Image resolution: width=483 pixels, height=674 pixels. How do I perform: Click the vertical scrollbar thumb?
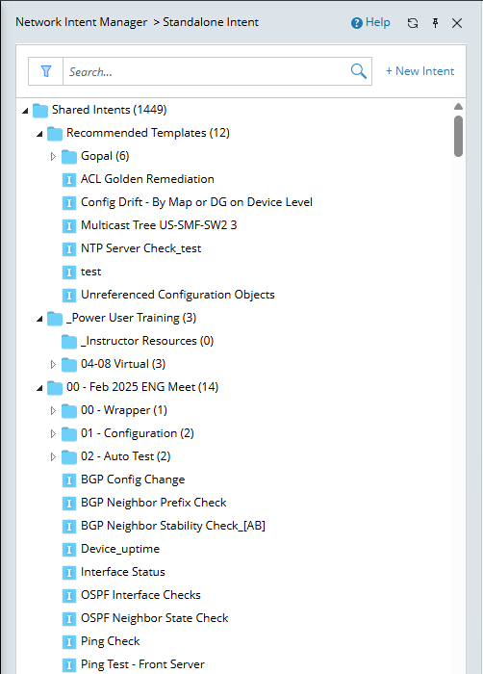coord(459,136)
